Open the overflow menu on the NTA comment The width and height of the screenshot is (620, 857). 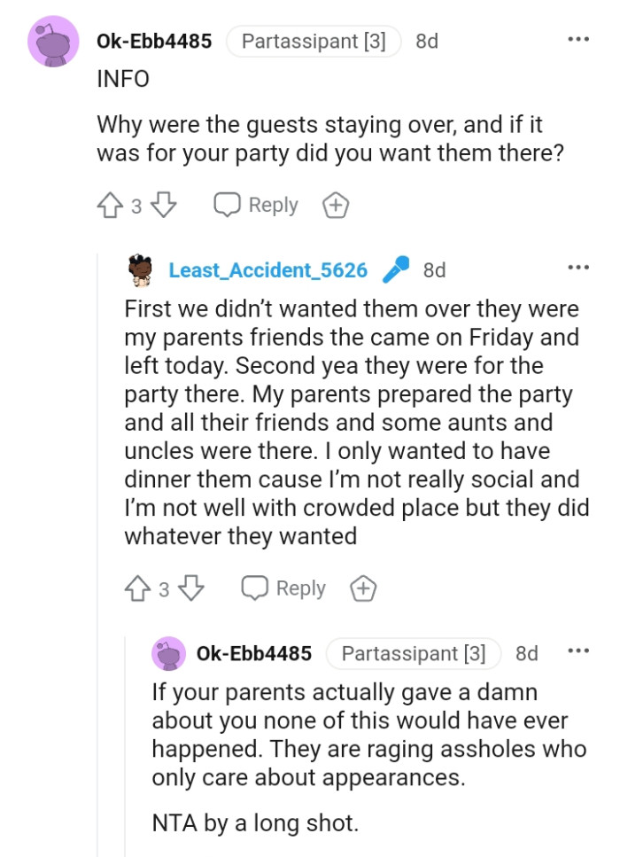point(577,649)
